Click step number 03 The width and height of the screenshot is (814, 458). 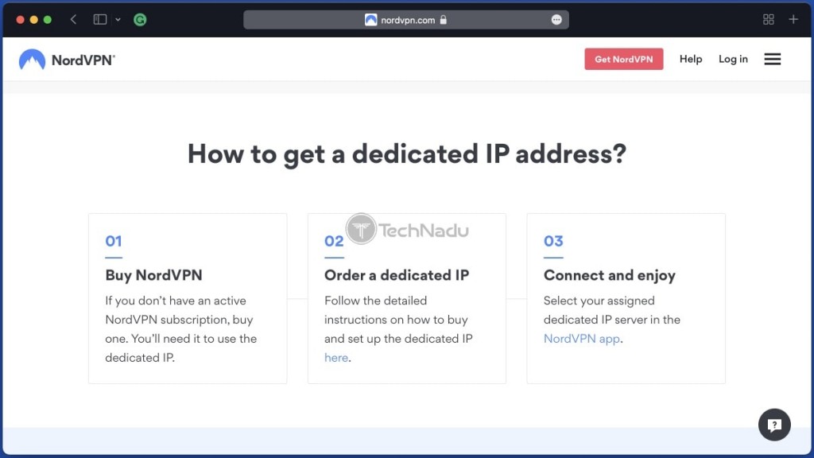(553, 241)
